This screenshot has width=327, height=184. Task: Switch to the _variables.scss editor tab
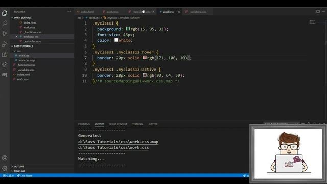(198, 12)
